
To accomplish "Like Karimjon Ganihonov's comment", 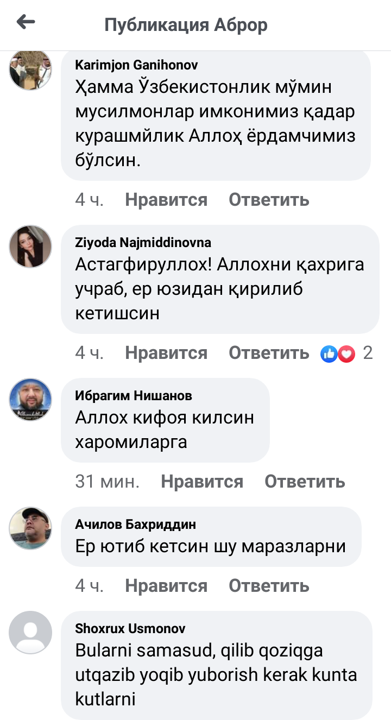I will coord(166,200).
